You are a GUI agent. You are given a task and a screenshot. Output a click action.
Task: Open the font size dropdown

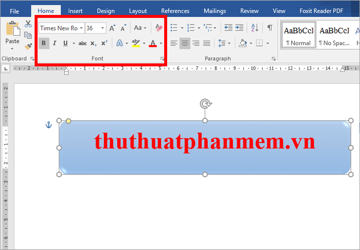(x=102, y=28)
